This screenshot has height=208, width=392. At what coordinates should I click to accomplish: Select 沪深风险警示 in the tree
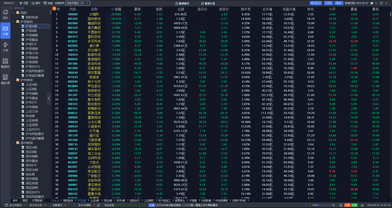pos(35,71)
